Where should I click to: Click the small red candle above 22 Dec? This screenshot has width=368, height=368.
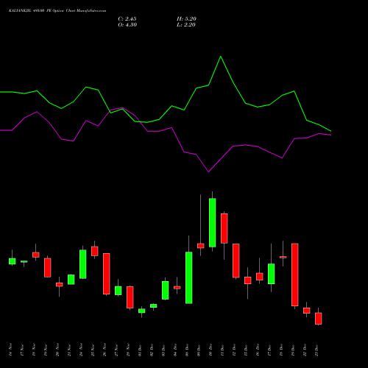tap(307, 311)
